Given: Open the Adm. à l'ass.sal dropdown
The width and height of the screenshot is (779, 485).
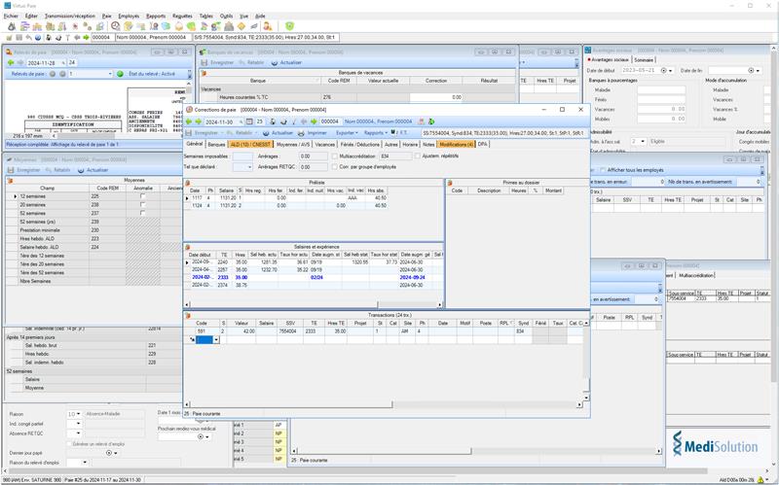Looking at the screenshot, I should 643,141.
